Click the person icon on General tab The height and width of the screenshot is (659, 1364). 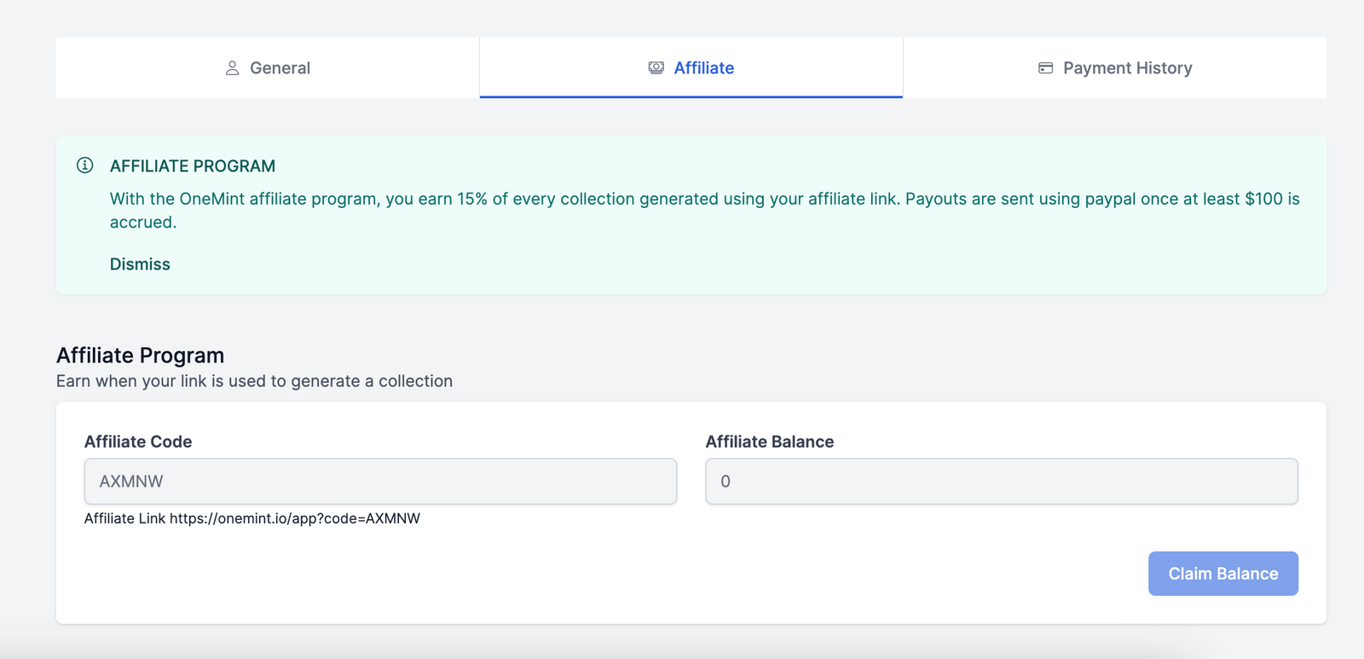[230, 67]
